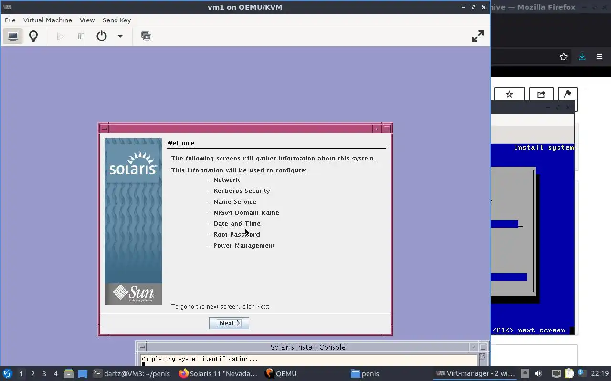
Task: Open the Solaris Install Console window menu
Action: 142,347
